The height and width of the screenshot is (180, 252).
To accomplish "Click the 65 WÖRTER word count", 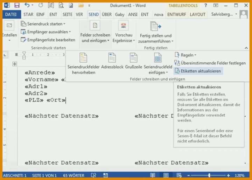I will 73,175.
